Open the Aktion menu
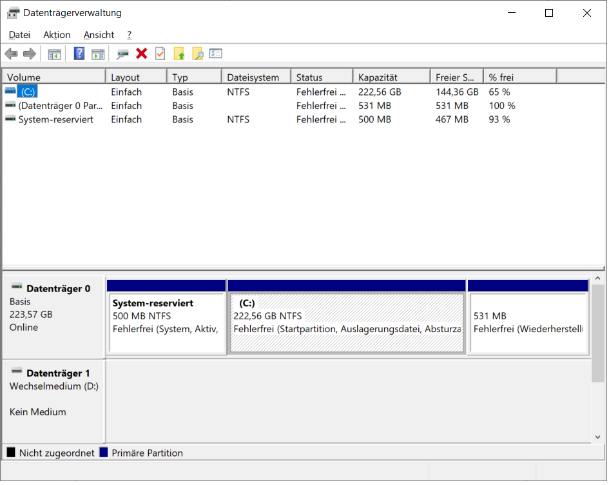This screenshot has width=609, height=485. click(57, 35)
